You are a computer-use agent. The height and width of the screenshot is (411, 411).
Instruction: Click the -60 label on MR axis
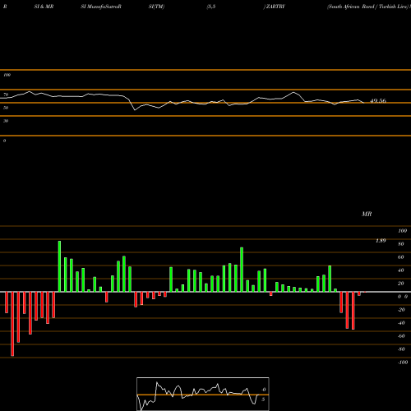pos(401,336)
